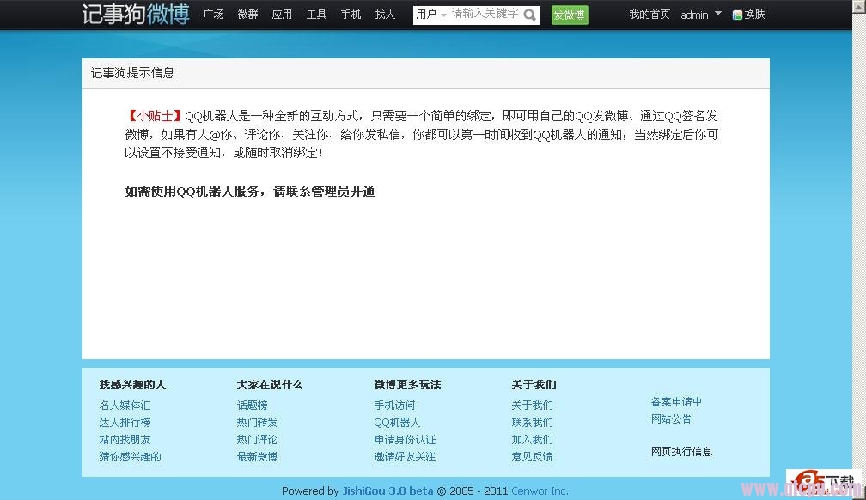Open the 意见反馈 link
The height and width of the screenshot is (500, 866).
point(532,456)
